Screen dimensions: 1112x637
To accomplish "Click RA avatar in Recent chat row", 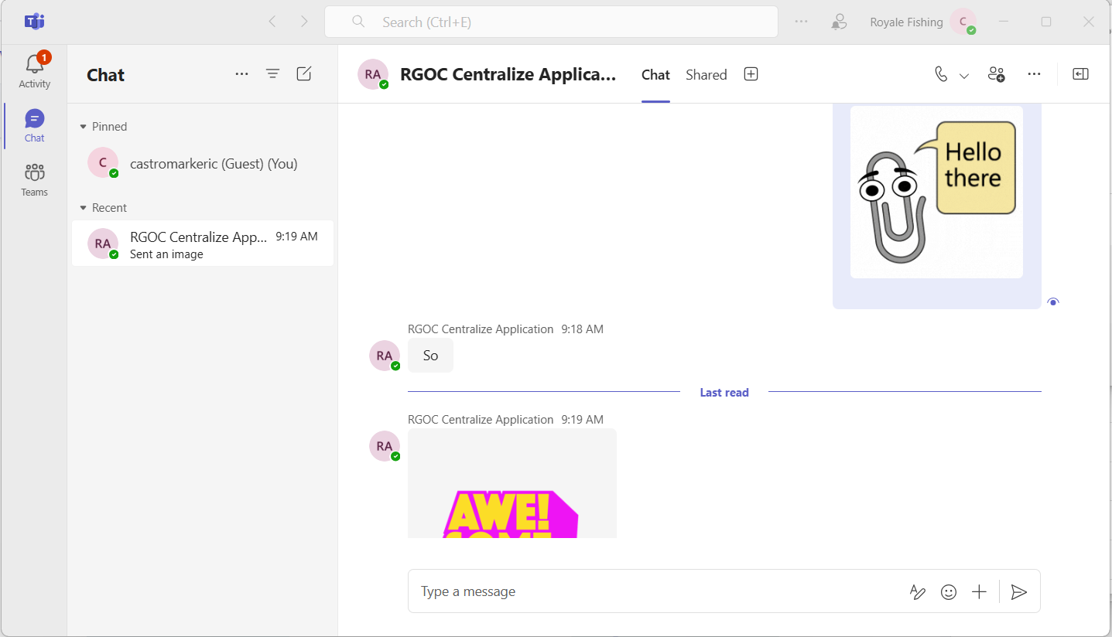I will (103, 244).
